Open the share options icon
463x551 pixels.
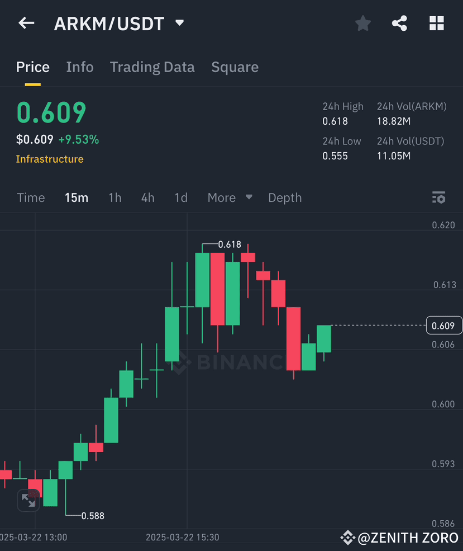[x=399, y=23]
